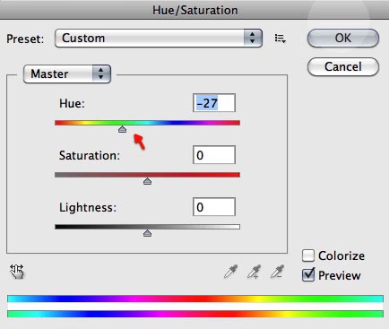Uncheck the Preview checkbox
This screenshot has height=329, width=389.
[x=308, y=275]
